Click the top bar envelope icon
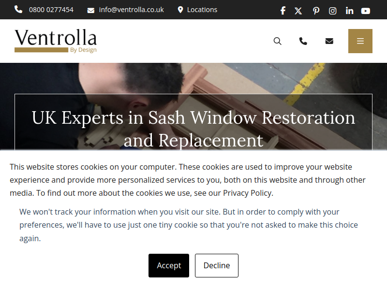This screenshot has height=290, width=387. click(x=91, y=10)
